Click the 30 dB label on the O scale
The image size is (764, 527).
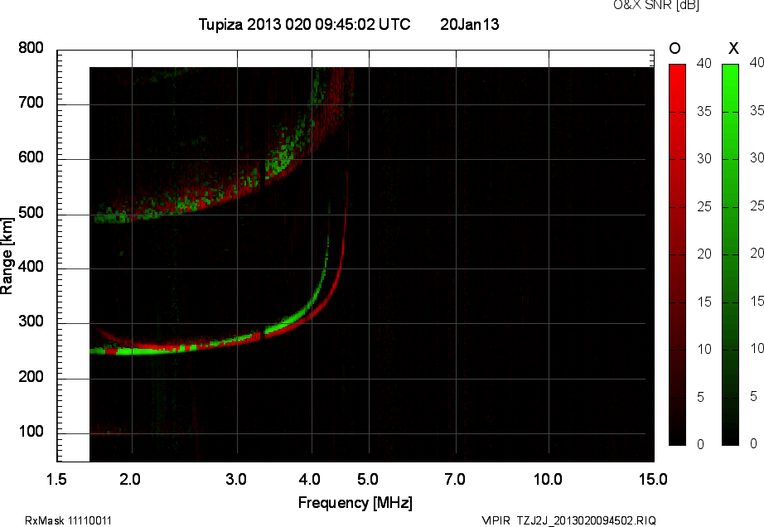704,159
